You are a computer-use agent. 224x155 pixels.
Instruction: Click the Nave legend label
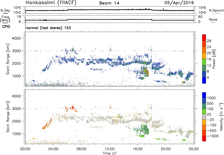coord(213,19)
